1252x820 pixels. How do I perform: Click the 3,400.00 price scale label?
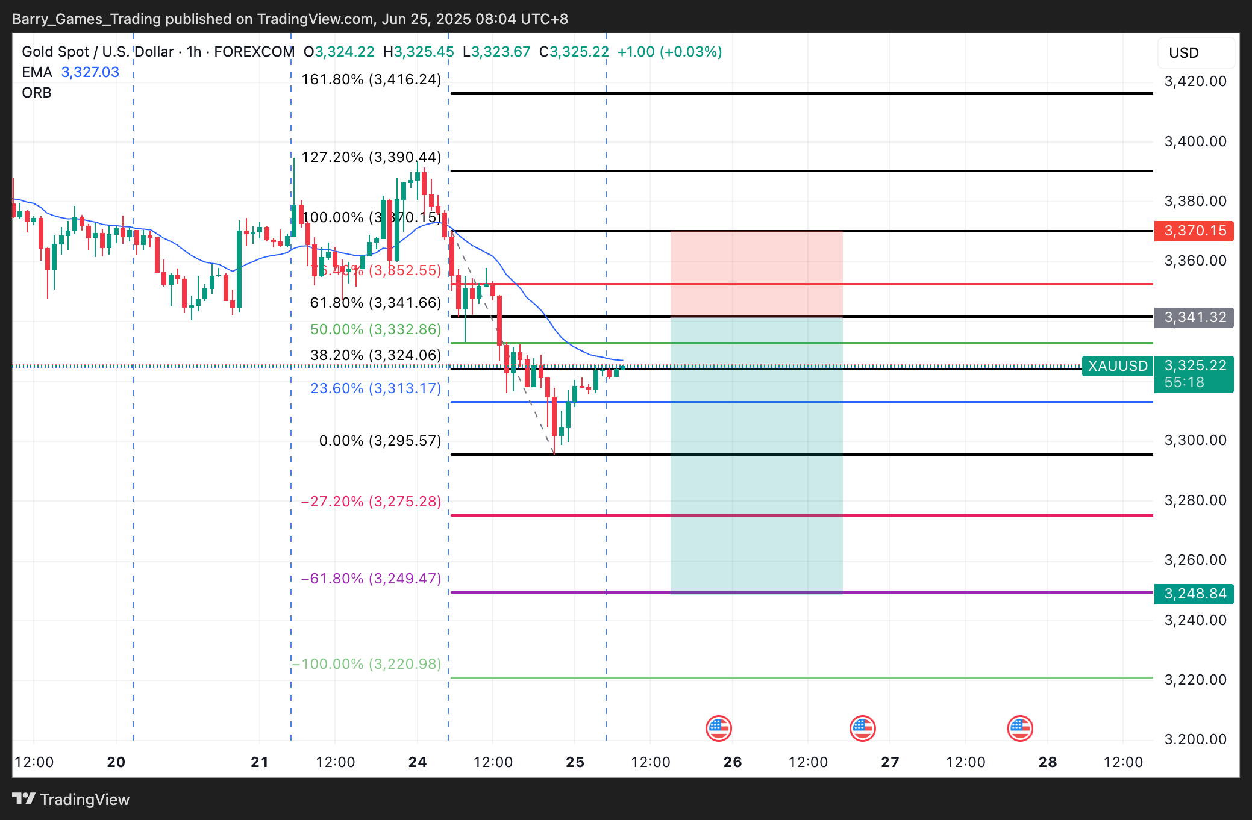1195,141
